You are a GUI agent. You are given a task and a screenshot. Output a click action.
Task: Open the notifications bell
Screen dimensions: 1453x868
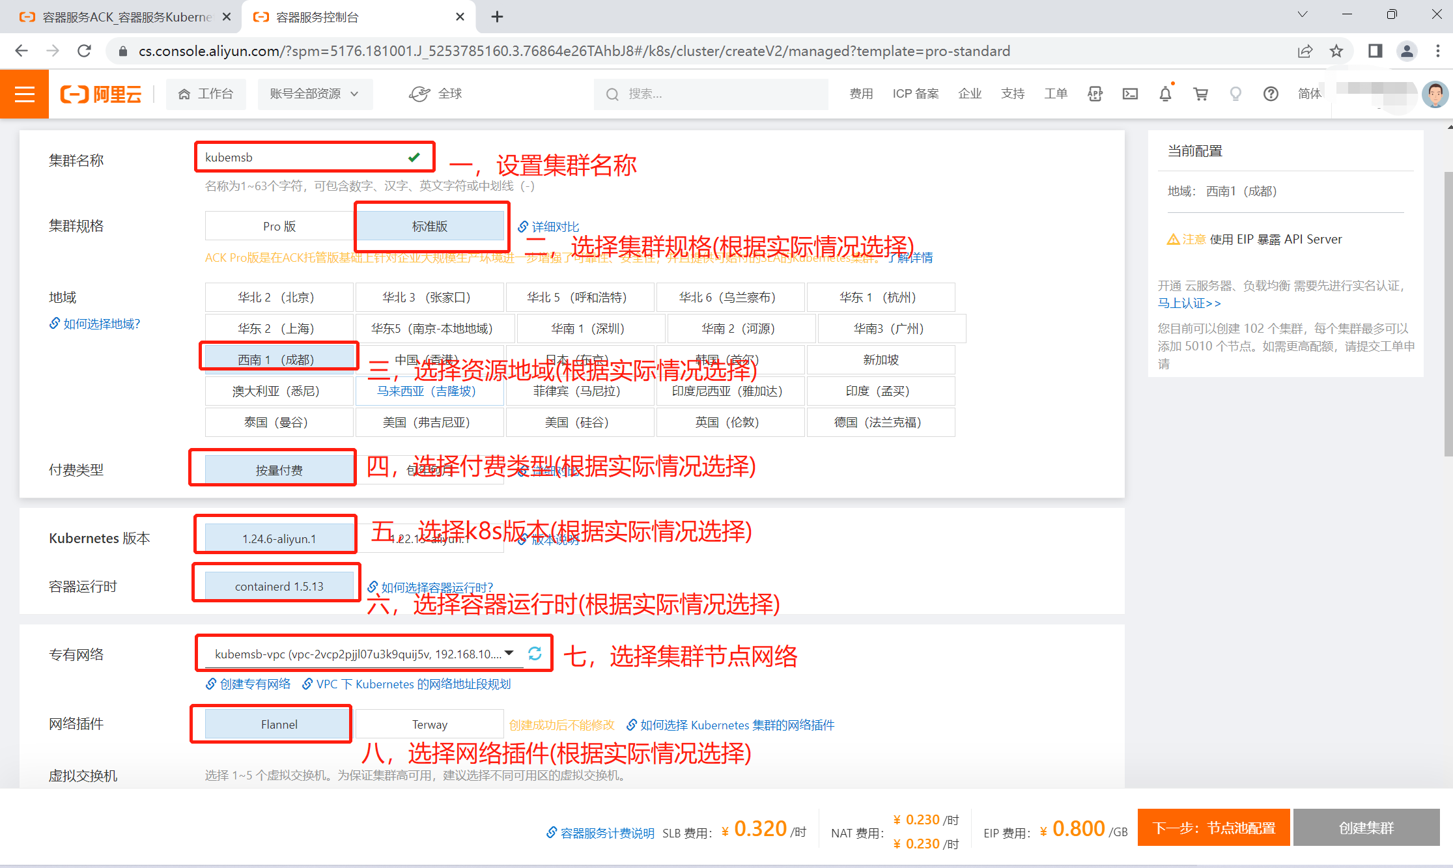[x=1165, y=94]
